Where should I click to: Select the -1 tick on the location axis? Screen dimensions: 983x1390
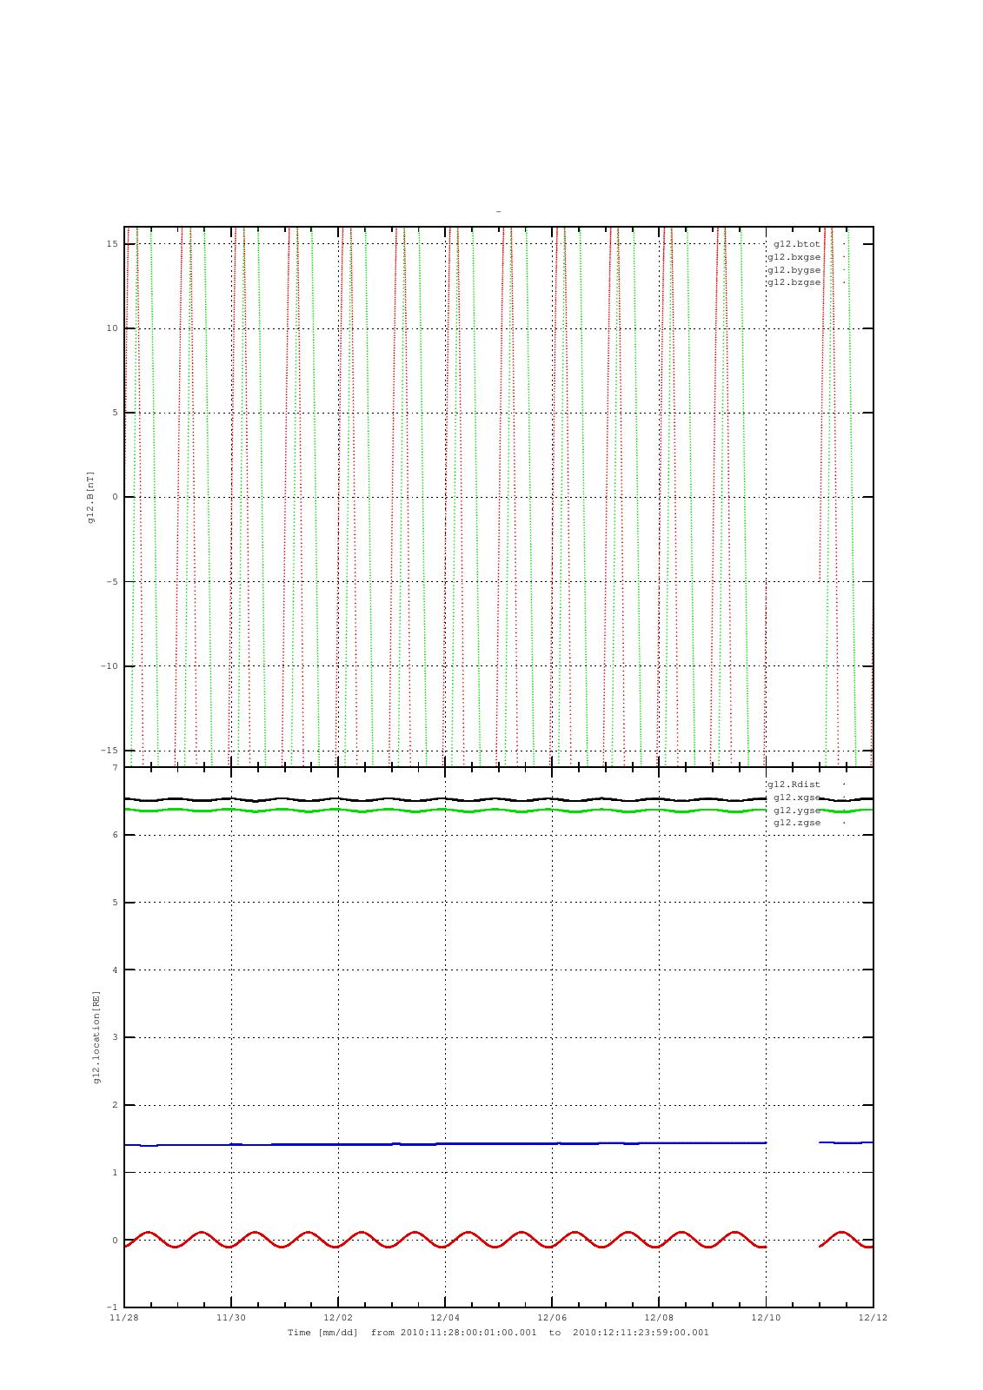click(112, 1307)
